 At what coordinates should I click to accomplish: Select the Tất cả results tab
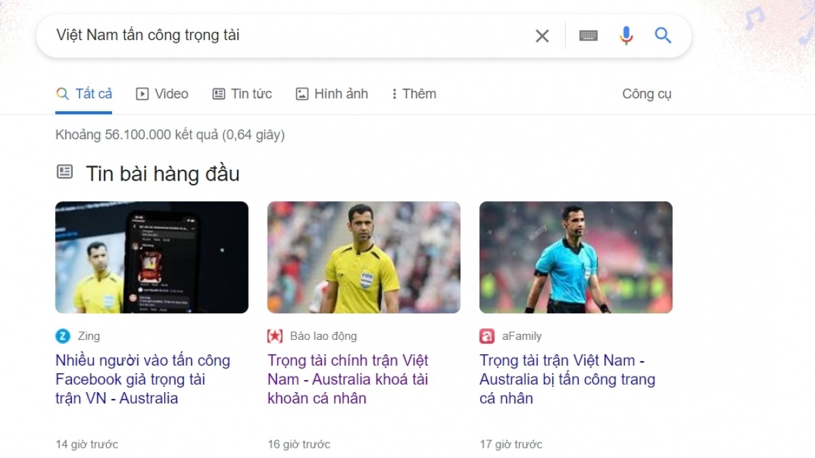[84, 94]
